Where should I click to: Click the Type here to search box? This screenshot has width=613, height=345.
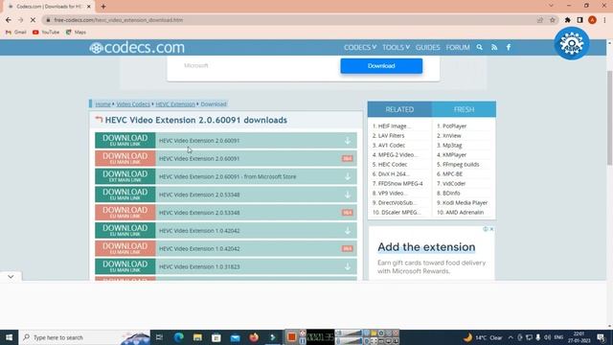[x=84, y=337]
